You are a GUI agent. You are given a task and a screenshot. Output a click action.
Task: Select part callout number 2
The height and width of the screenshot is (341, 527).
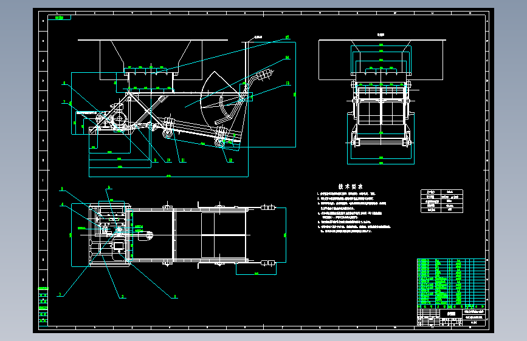pos(122,297)
